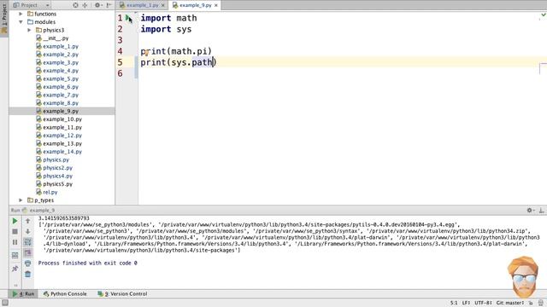Click the up arrow in the Run console toolbar
Screen dimensions: 547x307
(28, 221)
